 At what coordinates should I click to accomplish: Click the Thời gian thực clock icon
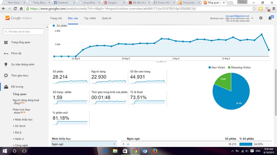[6, 76]
